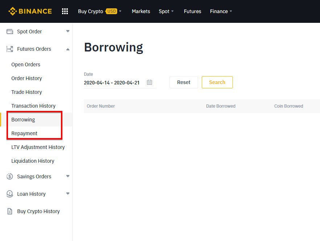The image size is (320, 241).
Task: Open Trade History in the sidebar
Action: [26, 92]
